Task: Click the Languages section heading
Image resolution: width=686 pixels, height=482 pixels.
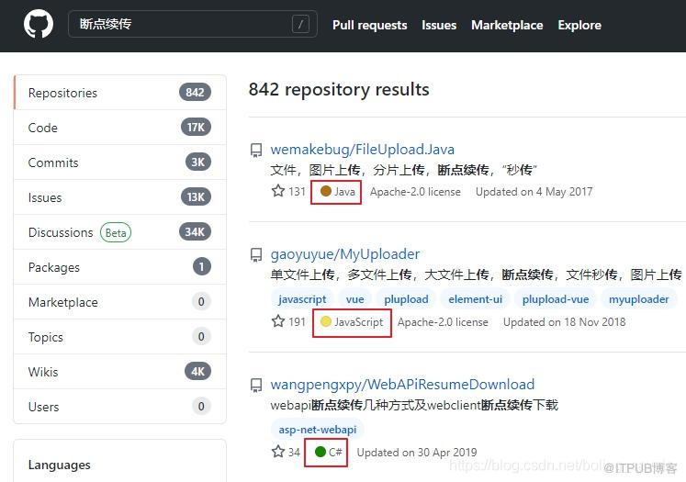Action: tap(59, 465)
